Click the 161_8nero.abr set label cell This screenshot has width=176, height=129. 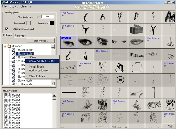pos(103,55)
